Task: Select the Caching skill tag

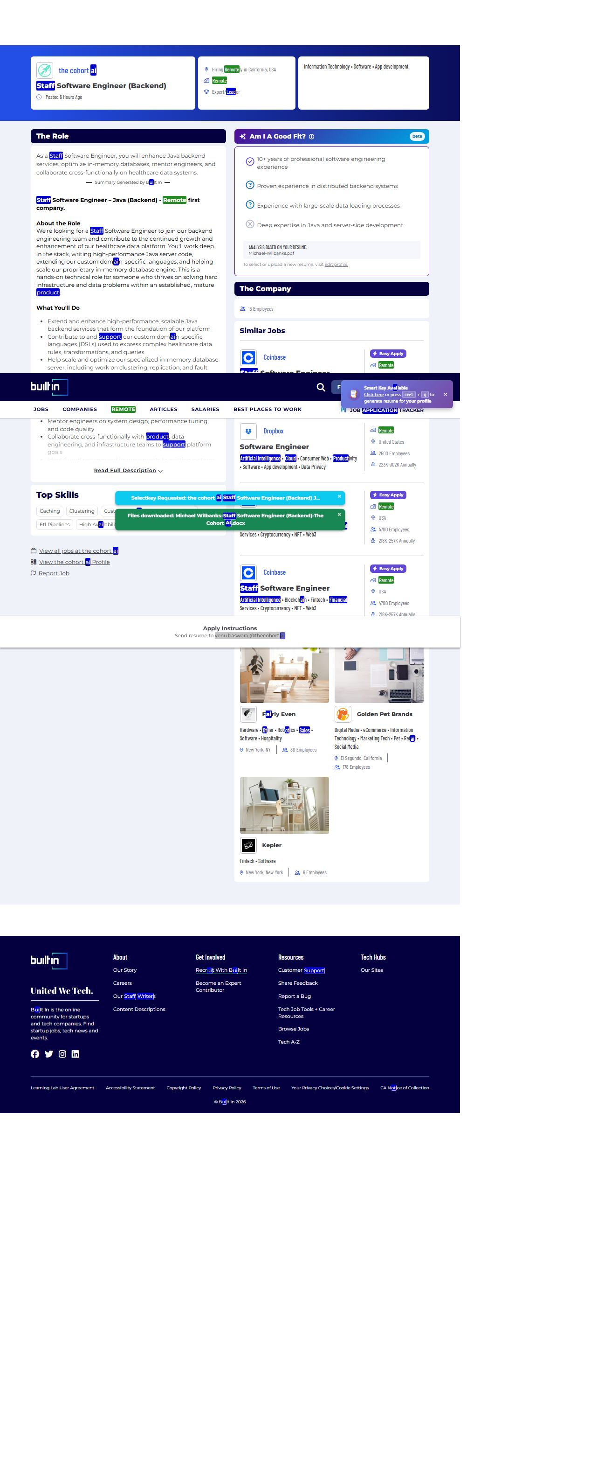Action: [x=49, y=511]
